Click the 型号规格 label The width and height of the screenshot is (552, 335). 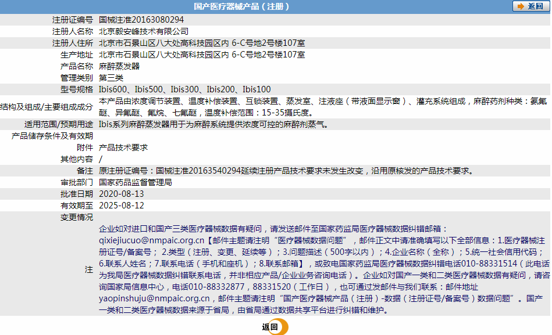[77, 89]
